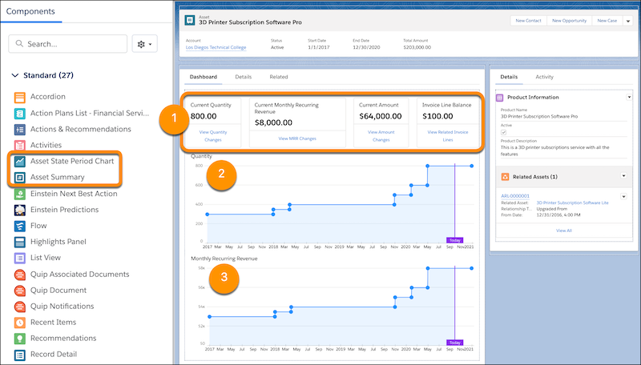Viewport: 641px width, 365px height.
Task: Click View Amount Changes link
Action: (381, 136)
